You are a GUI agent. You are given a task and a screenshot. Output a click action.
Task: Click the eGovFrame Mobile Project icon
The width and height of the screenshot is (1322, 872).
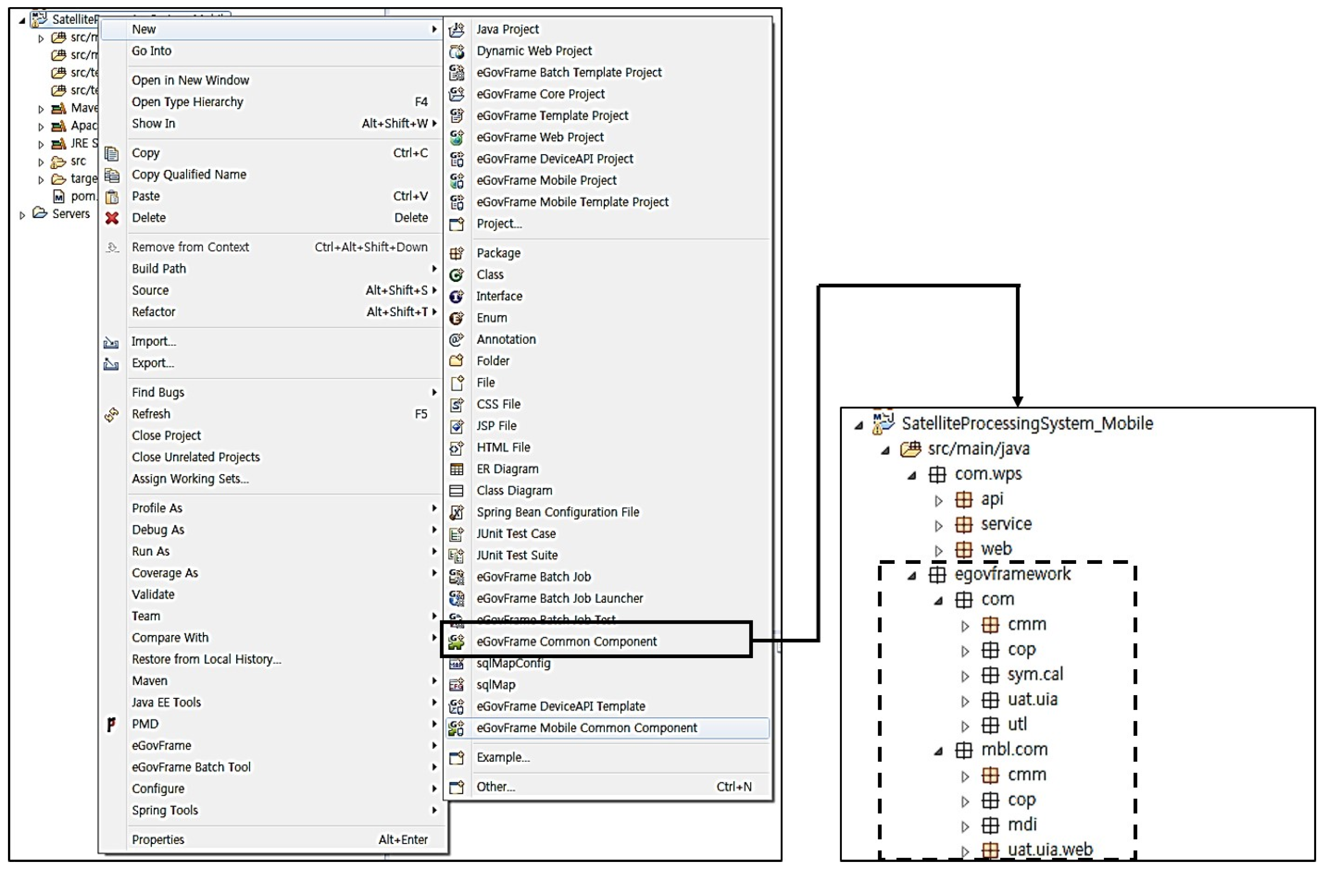pos(456,181)
